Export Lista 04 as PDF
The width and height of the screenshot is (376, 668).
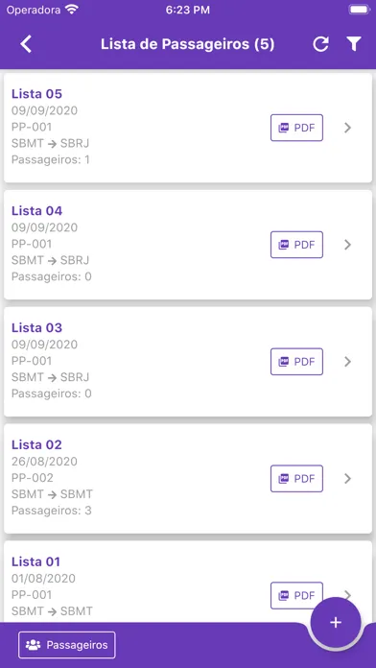point(296,245)
